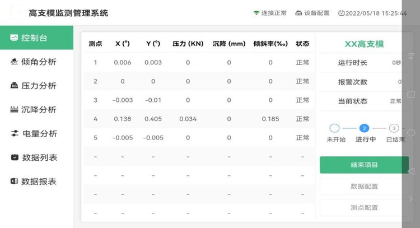Open the 数据列表 menu item
420x228 pixels.
point(39,158)
